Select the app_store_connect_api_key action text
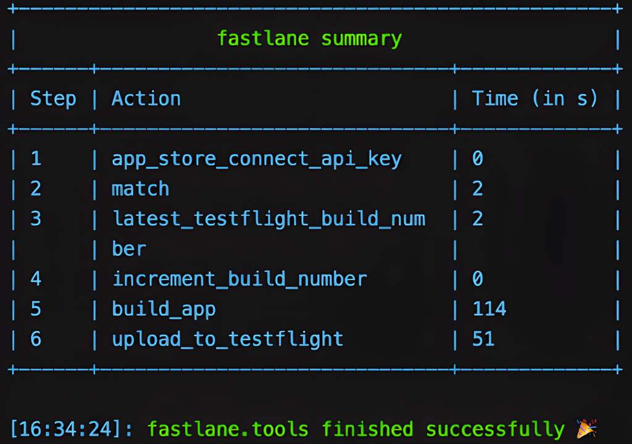Image resolution: width=632 pixels, height=444 pixels. [257, 159]
